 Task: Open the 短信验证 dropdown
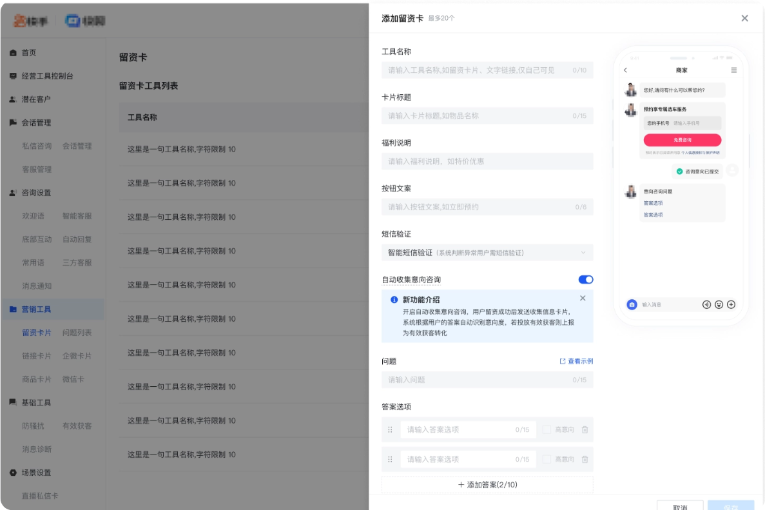pos(487,252)
